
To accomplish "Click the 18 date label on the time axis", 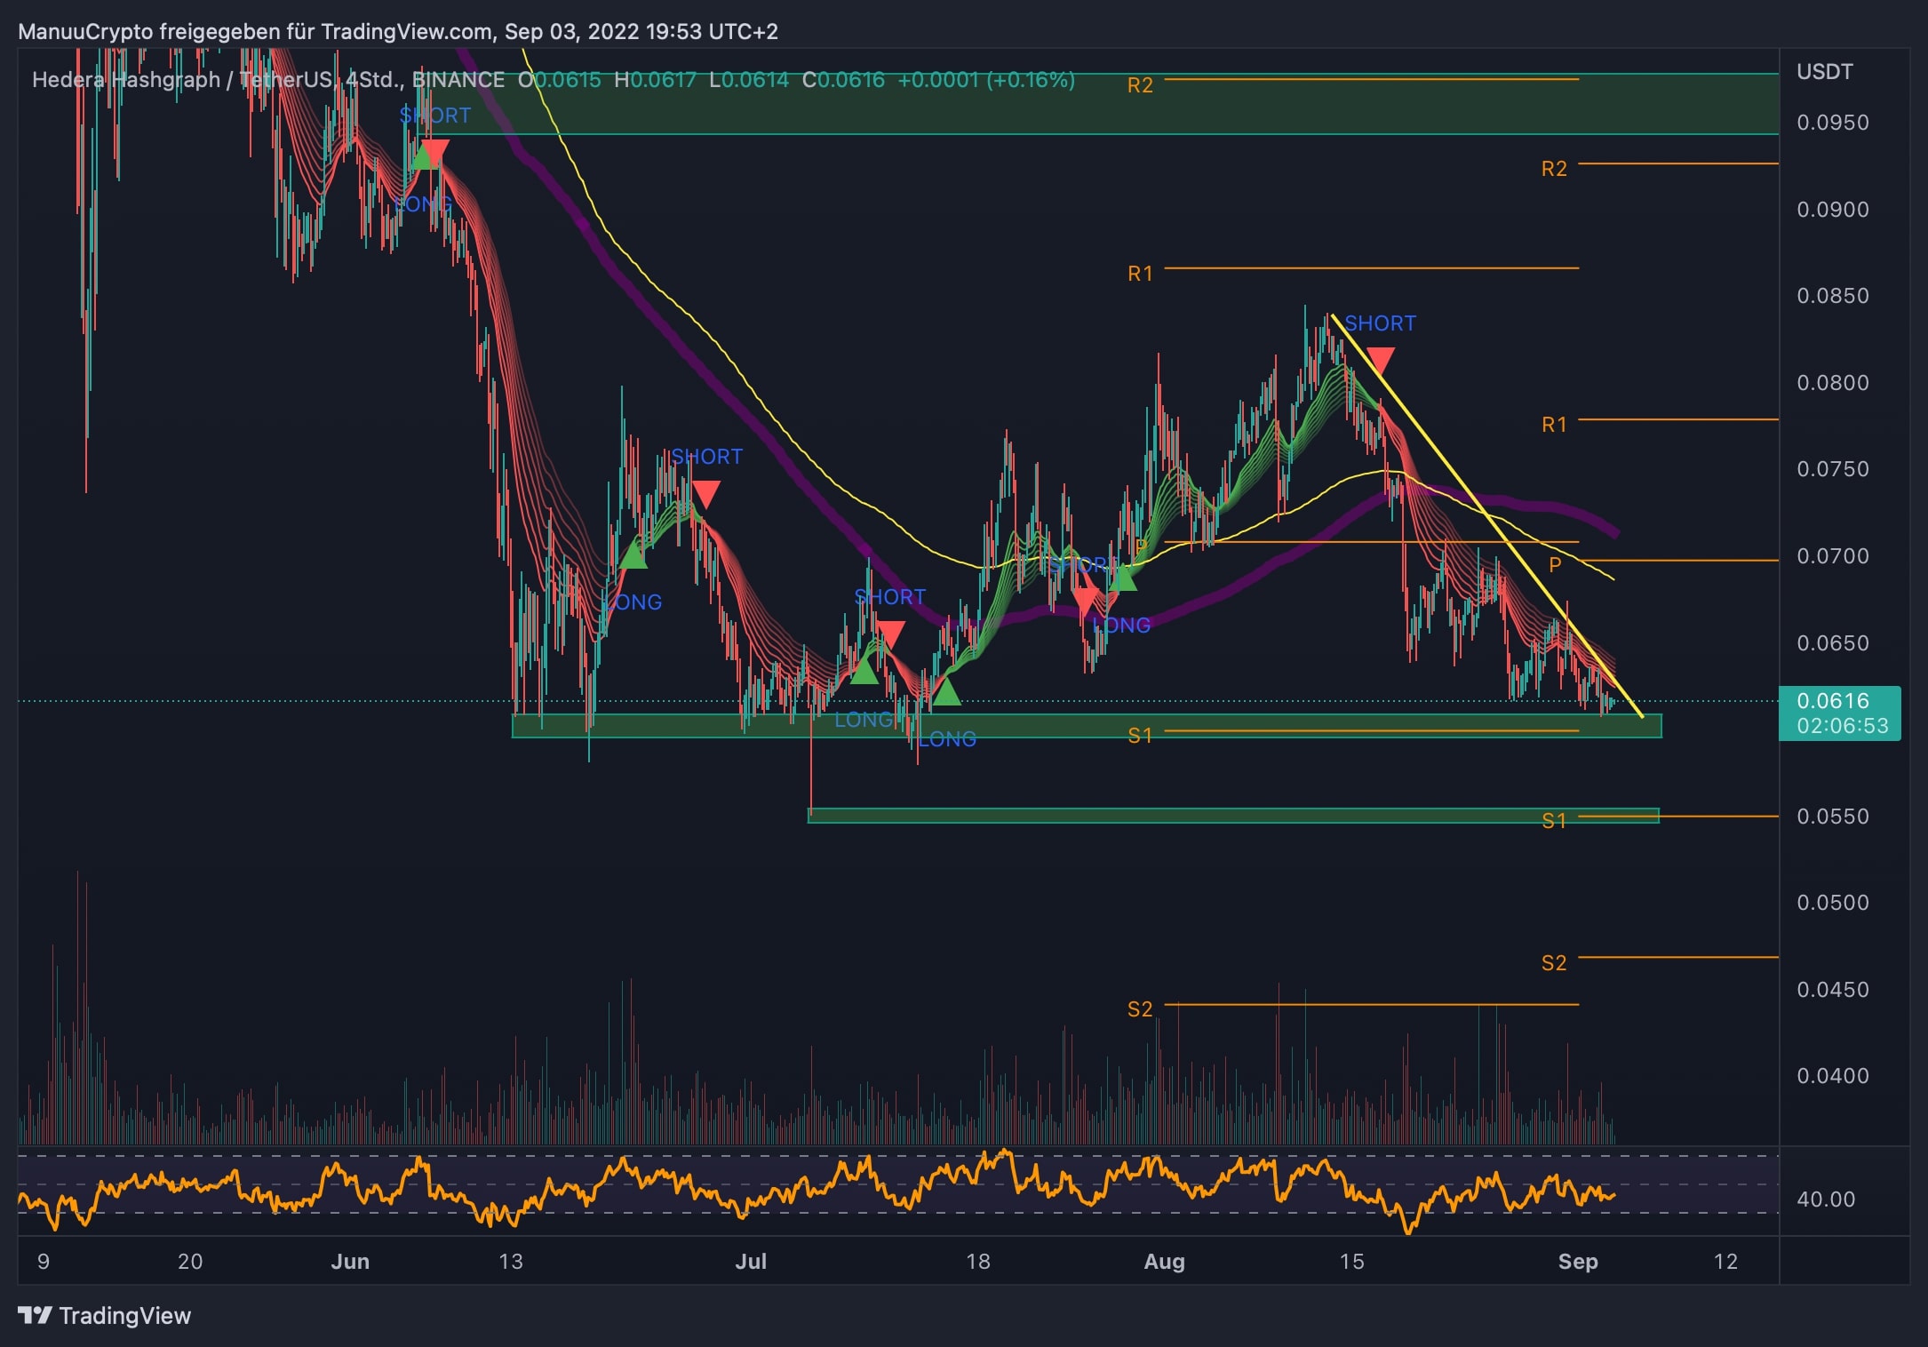I will point(978,1262).
